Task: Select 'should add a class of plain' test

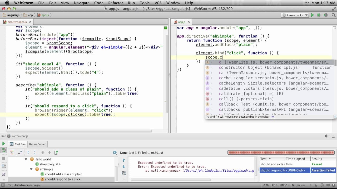Action: click(63, 174)
